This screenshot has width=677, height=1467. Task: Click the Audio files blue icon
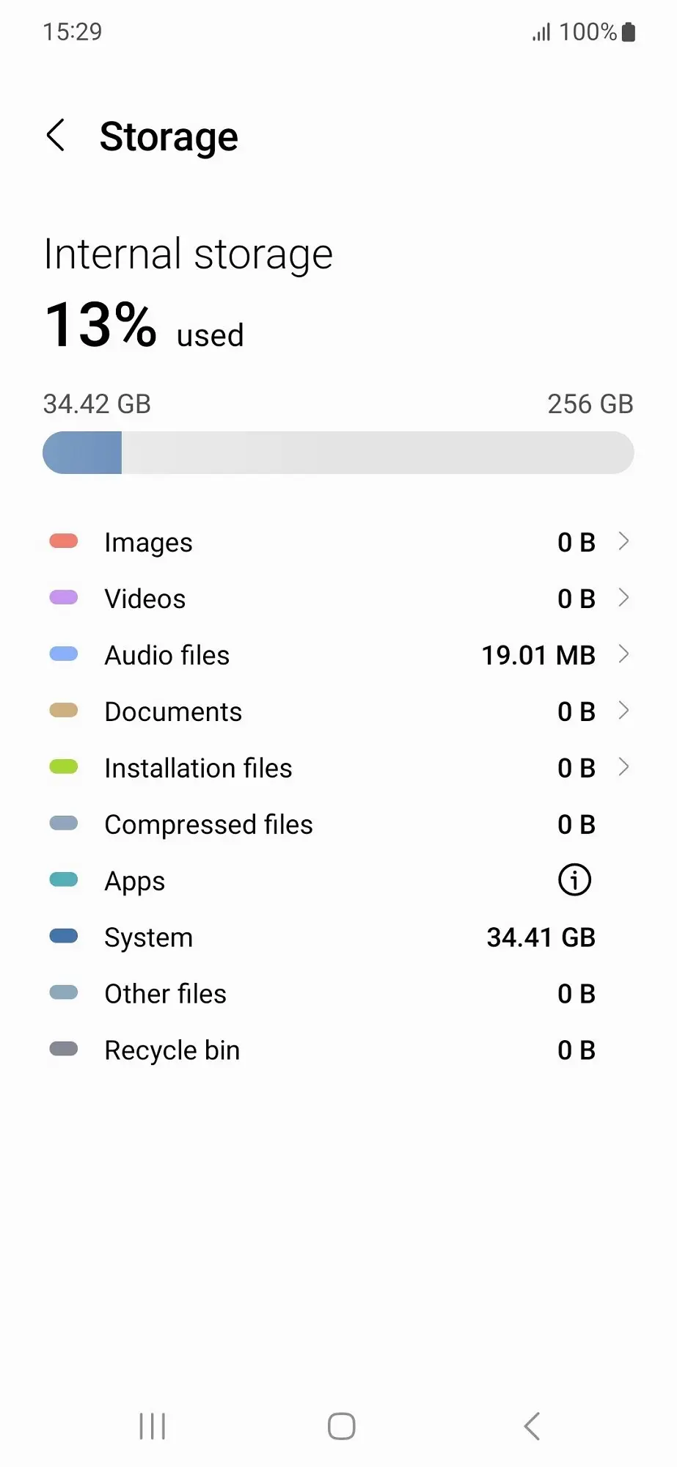tap(63, 654)
